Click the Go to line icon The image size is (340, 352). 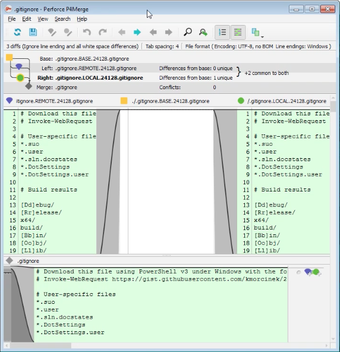[x=203, y=32]
